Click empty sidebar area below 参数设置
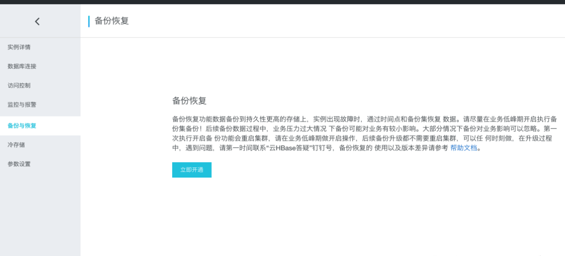Screen dimensions: 565x256 tap(40, 212)
